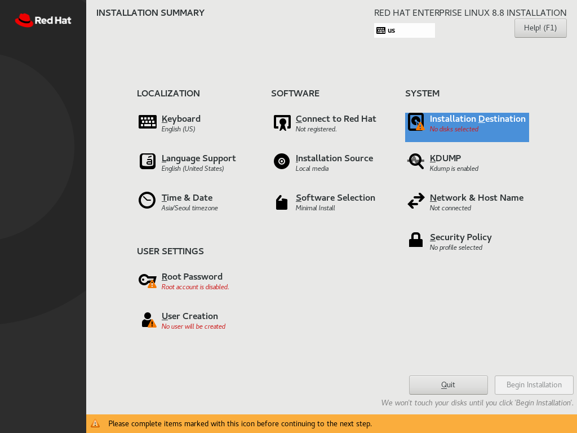
Task: Click the keyboard layout indicator icon
Action: (x=381, y=30)
